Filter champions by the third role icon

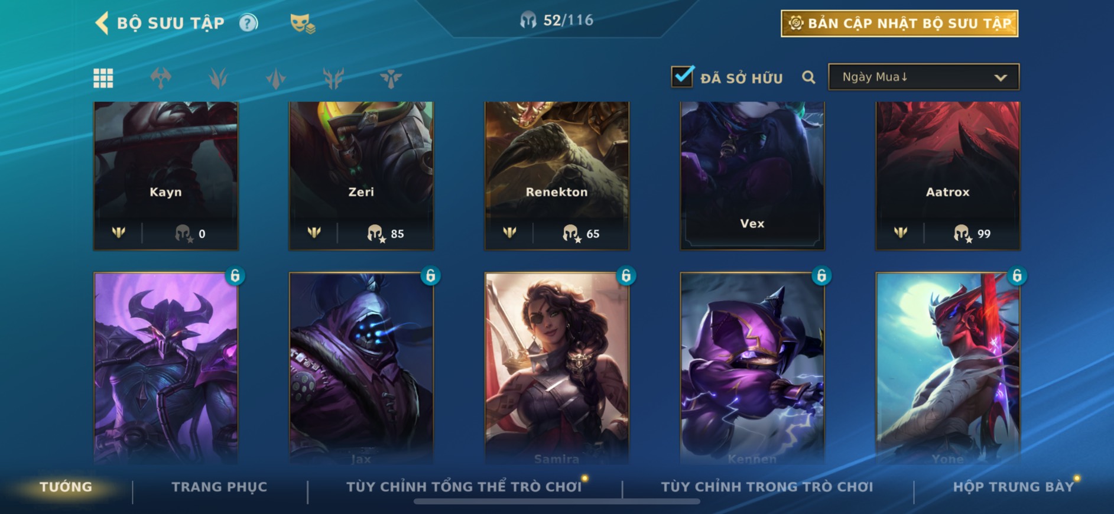[x=276, y=78]
